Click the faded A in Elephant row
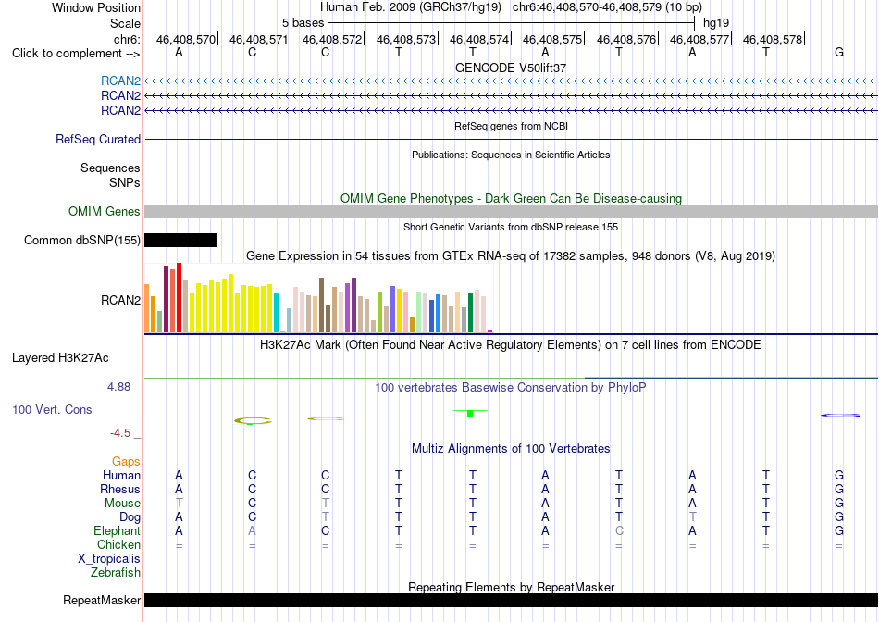 point(253,530)
